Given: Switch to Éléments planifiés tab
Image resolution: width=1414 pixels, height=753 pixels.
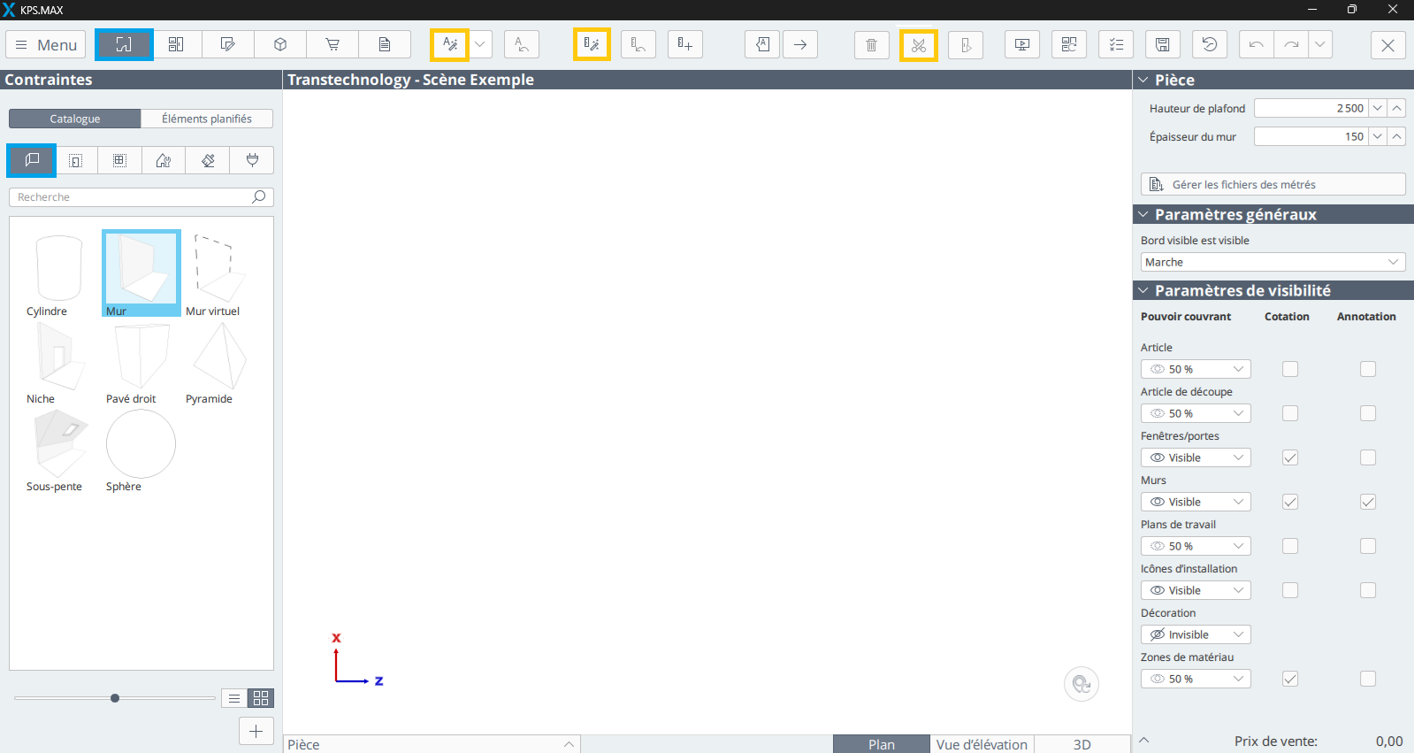Looking at the screenshot, I should (207, 119).
